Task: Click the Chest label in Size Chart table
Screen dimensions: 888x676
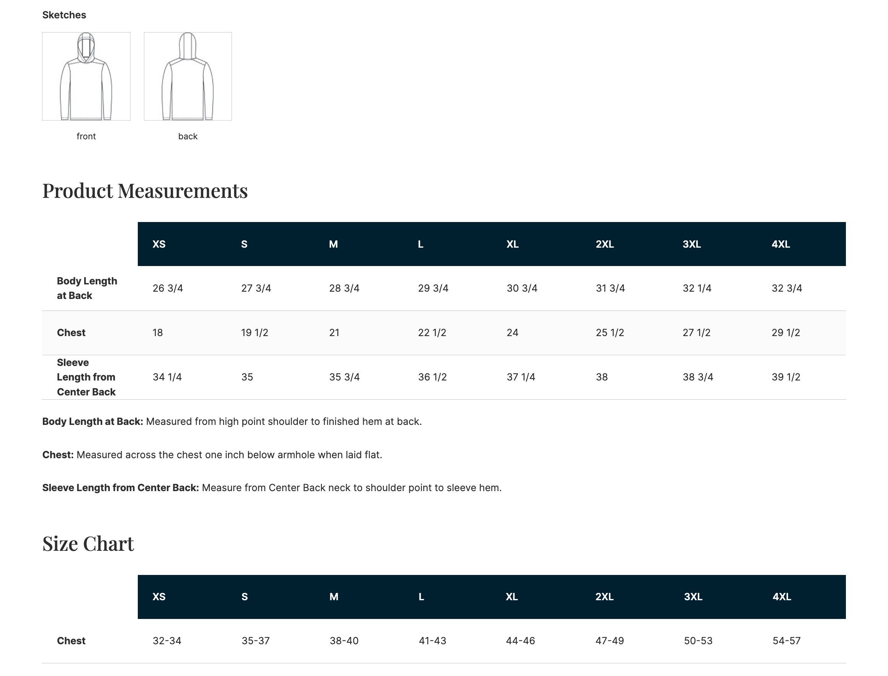Action: [x=71, y=641]
